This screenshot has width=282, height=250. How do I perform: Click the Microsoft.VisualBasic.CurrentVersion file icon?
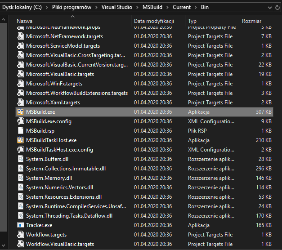(x=21, y=65)
